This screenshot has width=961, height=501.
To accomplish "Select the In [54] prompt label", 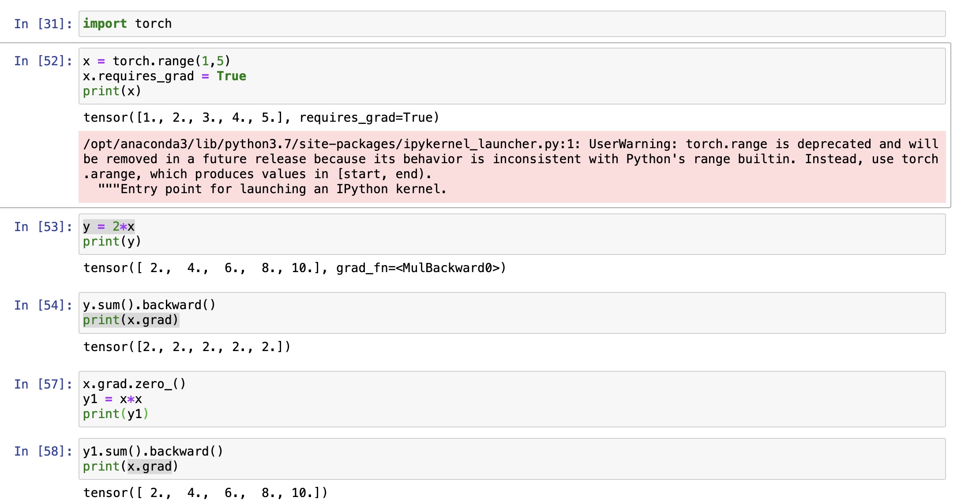I will (43, 305).
